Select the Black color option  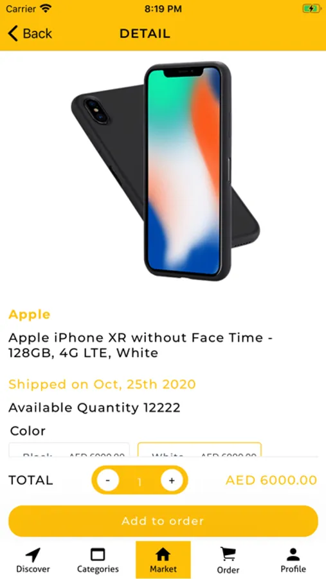click(x=69, y=450)
